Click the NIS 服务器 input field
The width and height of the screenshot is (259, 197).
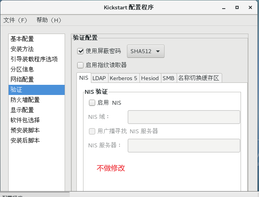tap(184, 146)
